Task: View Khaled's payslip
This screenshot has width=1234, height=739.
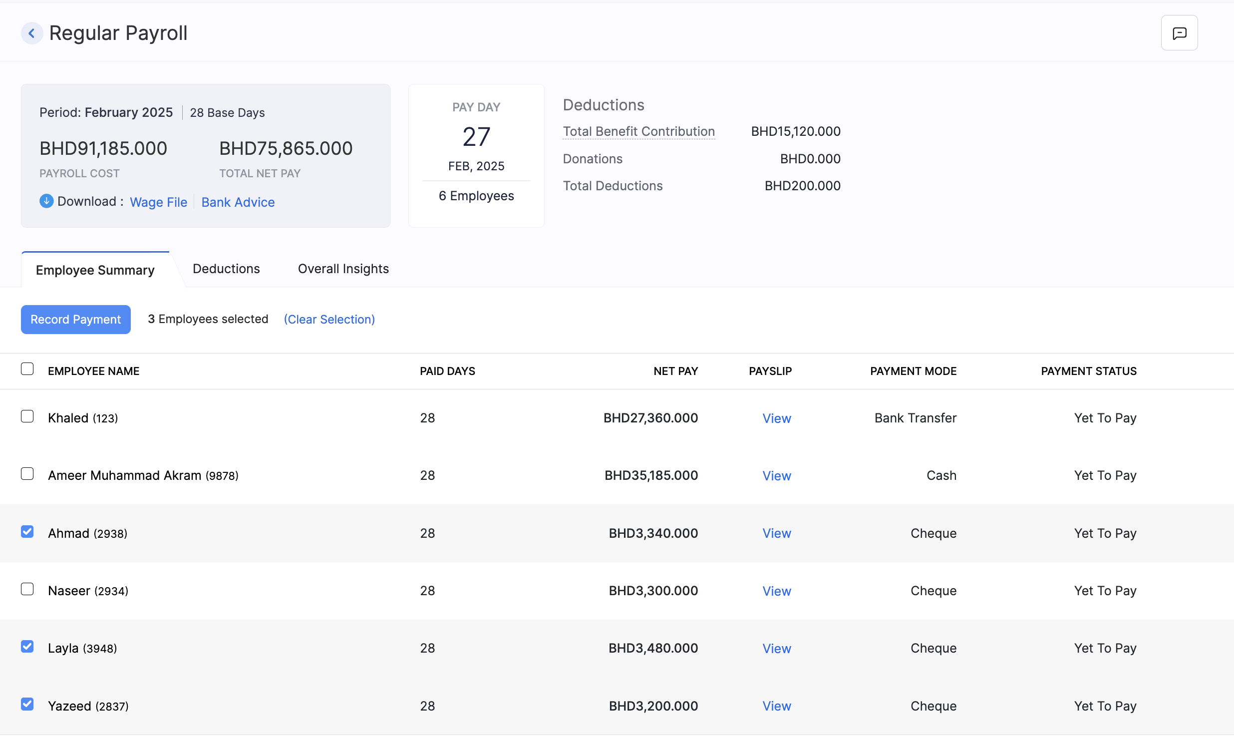Action: click(776, 418)
